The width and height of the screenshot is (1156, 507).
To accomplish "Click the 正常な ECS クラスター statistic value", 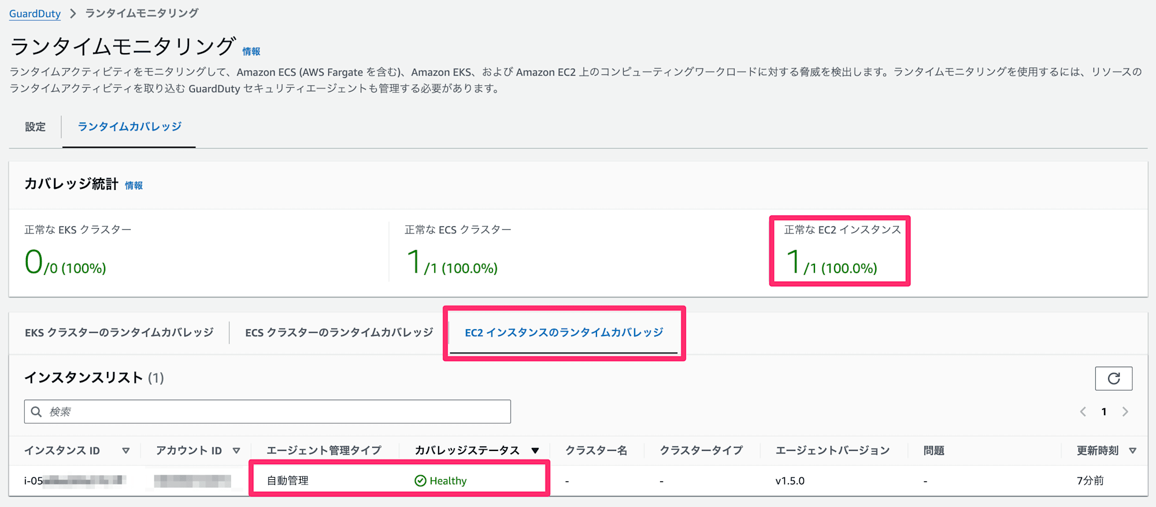I will pyautogui.click(x=451, y=263).
